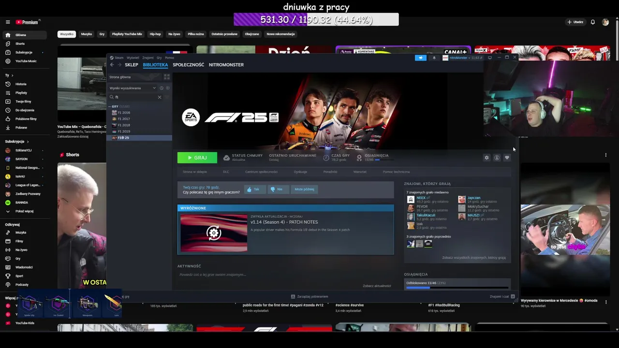
Task: Open Steam notifications bell
Action: 434,58
